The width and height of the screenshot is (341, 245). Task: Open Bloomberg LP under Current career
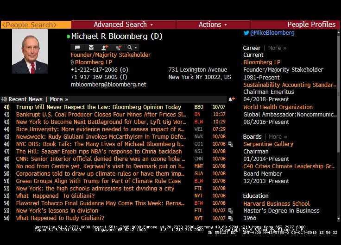262,62
